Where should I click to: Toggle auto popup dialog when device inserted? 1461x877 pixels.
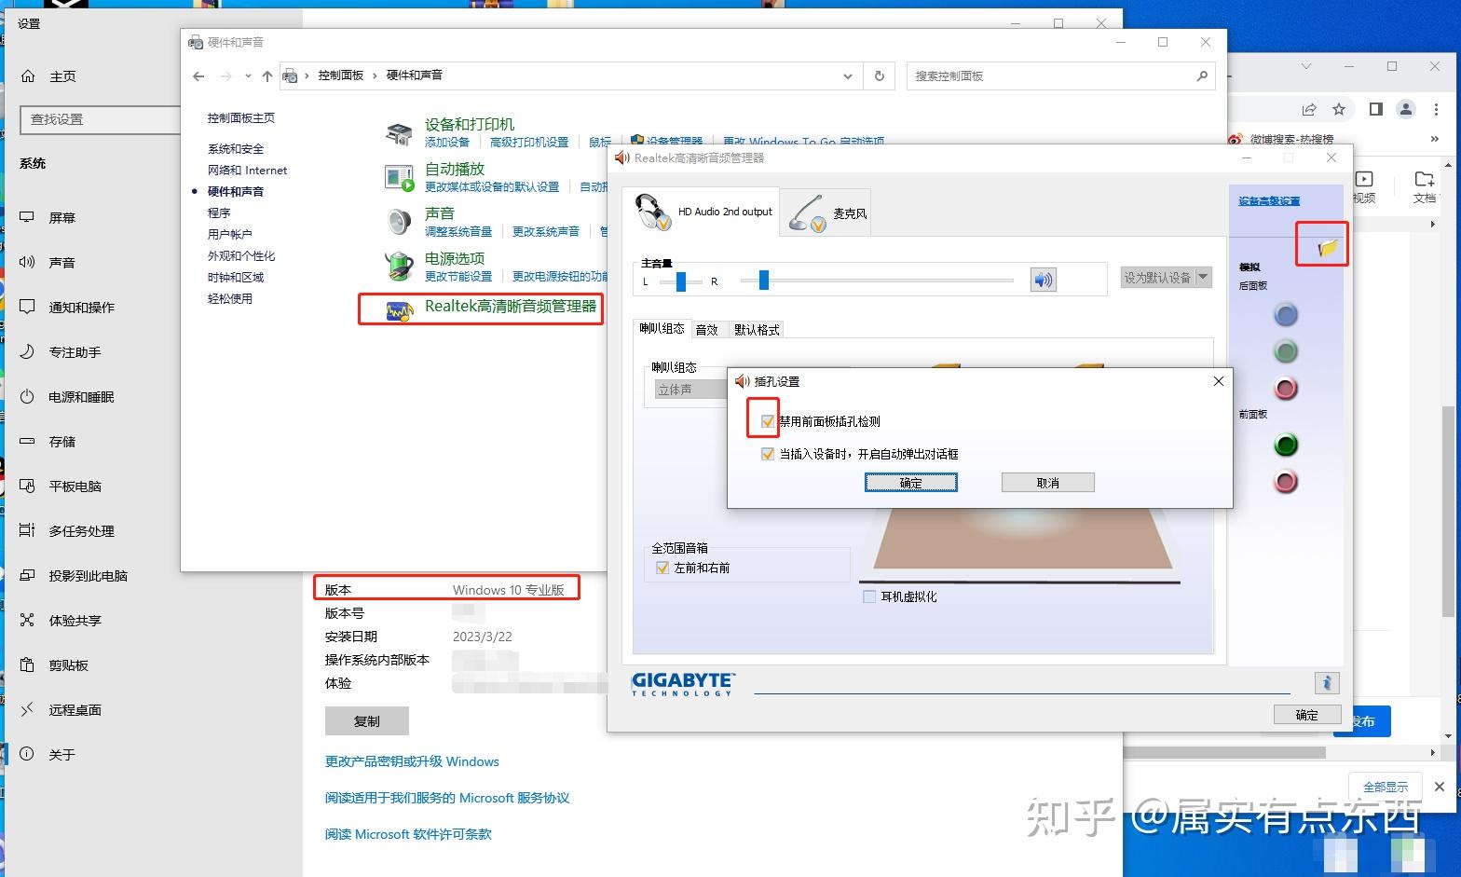tap(768, 454)
